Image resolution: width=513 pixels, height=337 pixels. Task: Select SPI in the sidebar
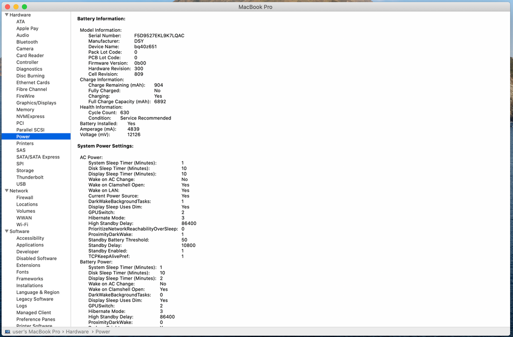[20, 164]
